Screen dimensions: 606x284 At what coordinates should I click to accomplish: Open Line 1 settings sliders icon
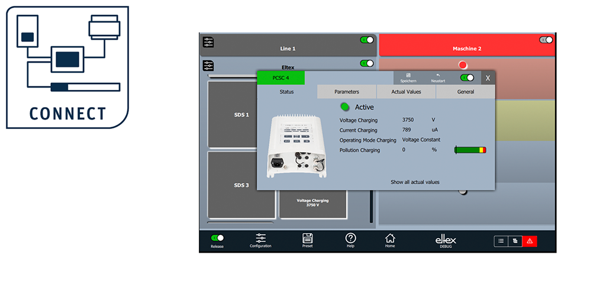[x=208, y=42]
